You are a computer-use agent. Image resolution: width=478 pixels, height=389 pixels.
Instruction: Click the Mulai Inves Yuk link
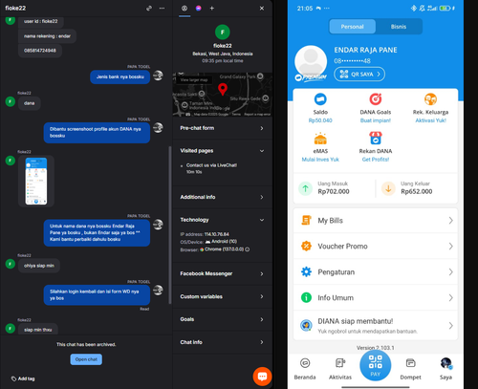(x=320, y=160)
